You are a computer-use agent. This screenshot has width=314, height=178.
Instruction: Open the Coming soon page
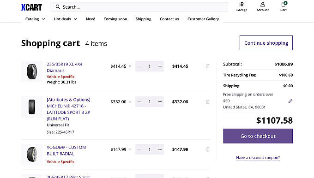115,19
